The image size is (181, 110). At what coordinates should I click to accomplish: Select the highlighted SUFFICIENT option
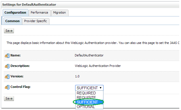pyautogui.click(x=89, y=102)
